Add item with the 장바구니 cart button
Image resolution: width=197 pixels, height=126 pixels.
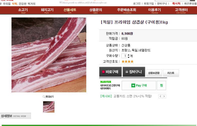[134, 72]
